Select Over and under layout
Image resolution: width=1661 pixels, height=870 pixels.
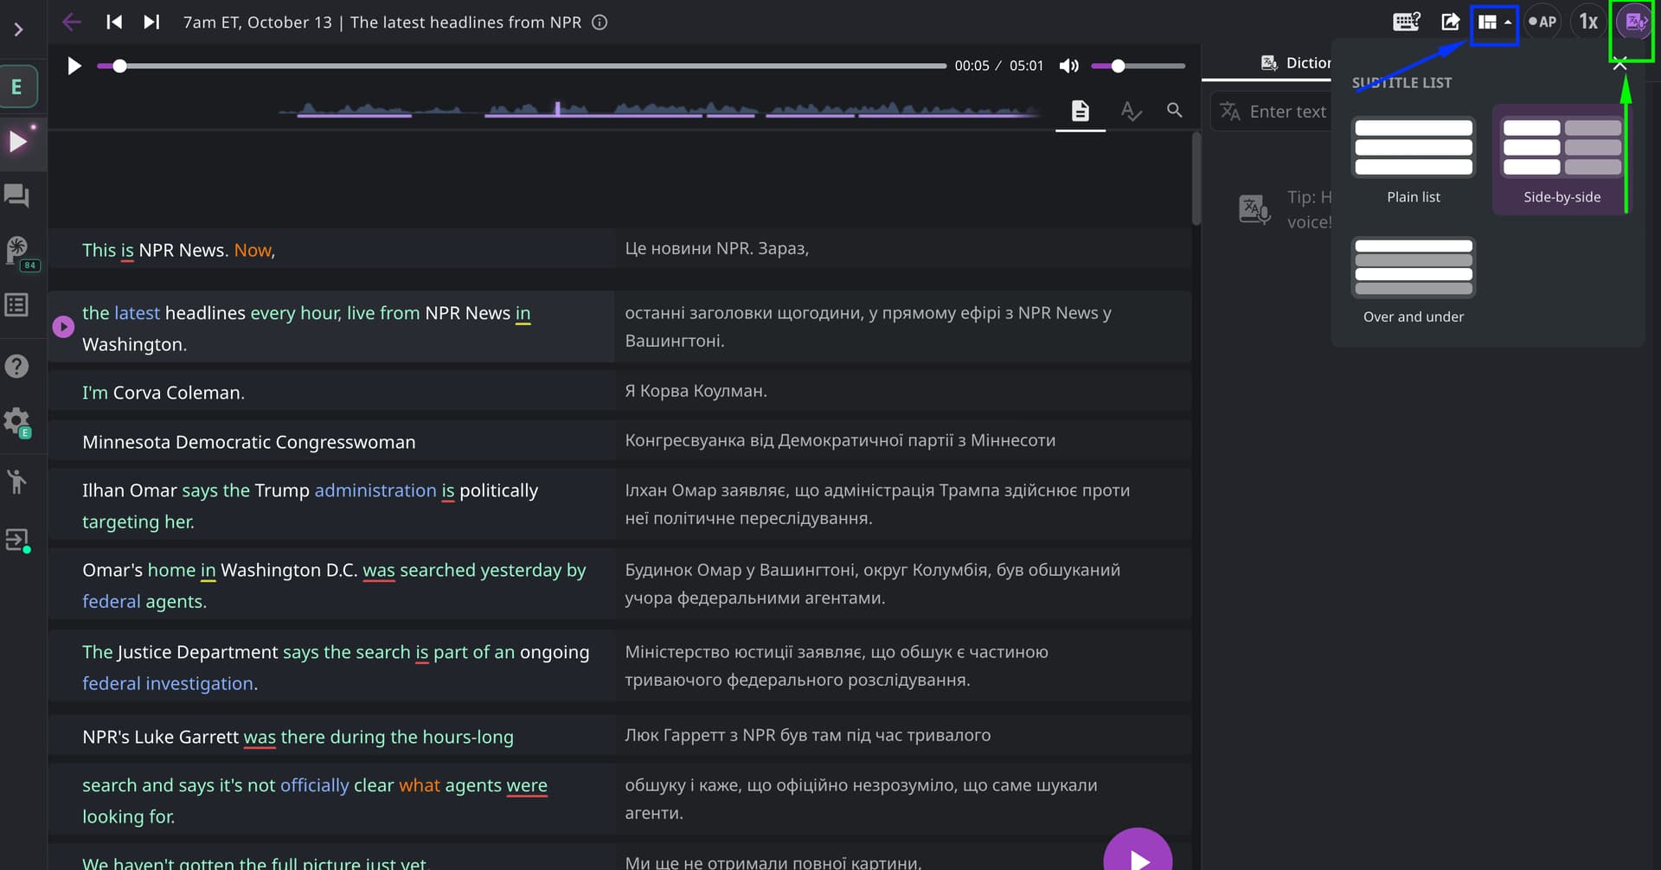point(1414,281)
